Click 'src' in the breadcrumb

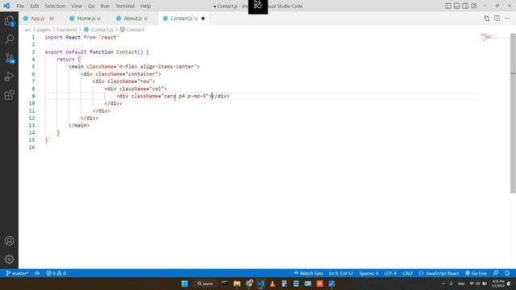click(x=27, y=30)
